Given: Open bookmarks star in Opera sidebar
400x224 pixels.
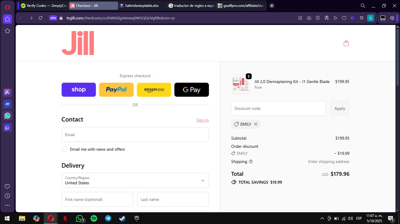Looking at the screenshot, I should [x=7, y=31].
